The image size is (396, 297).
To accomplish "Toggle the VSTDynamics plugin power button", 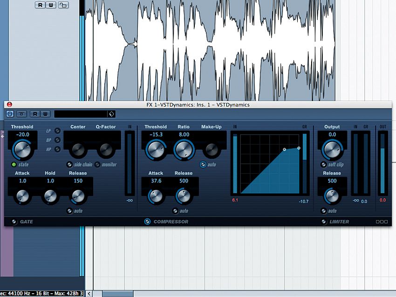I will [x=9, y=114].
